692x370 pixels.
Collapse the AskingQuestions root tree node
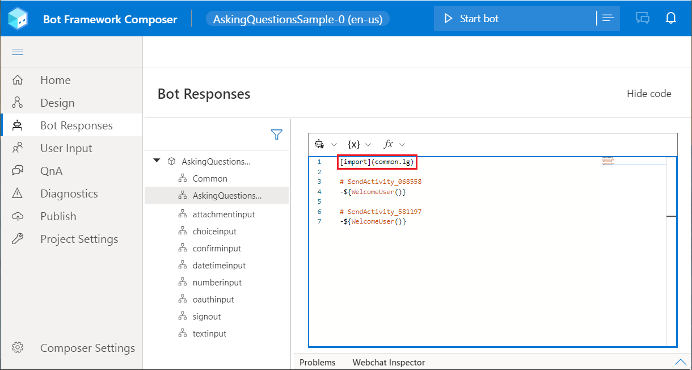tap(157, 161)
